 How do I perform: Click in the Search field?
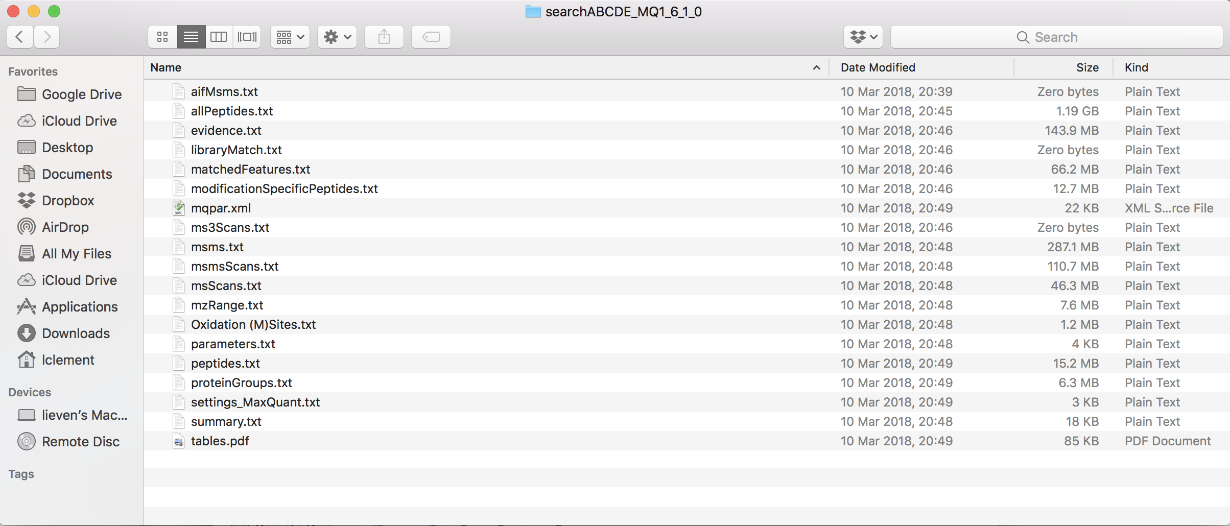click(x=1056, y=37)
